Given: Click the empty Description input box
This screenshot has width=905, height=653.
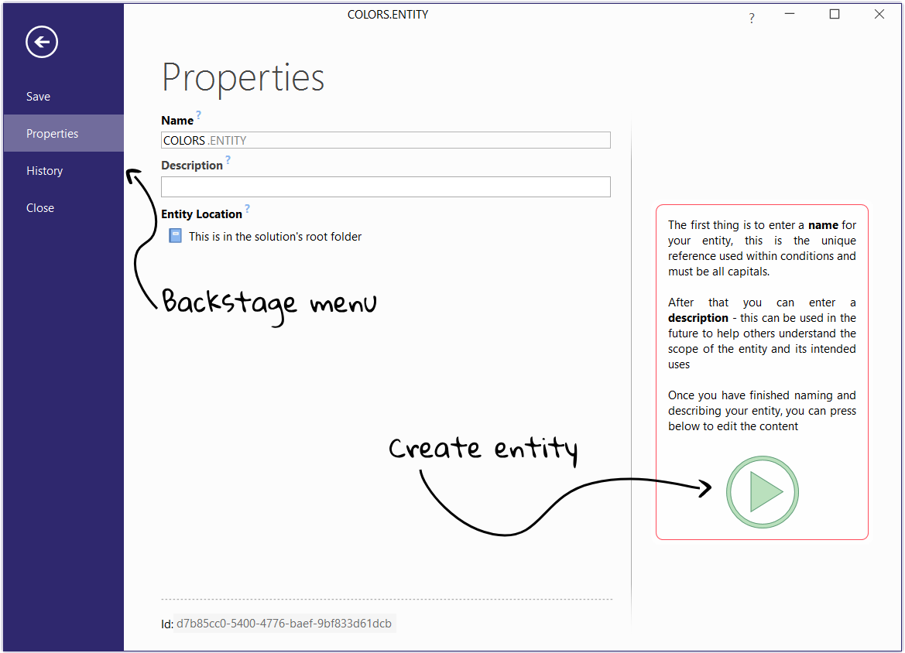Looking at the screenshot, I should (x=385, y=186).
